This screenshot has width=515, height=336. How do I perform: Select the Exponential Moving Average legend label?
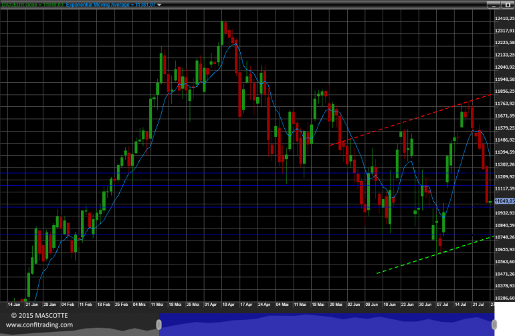(110, 5)
